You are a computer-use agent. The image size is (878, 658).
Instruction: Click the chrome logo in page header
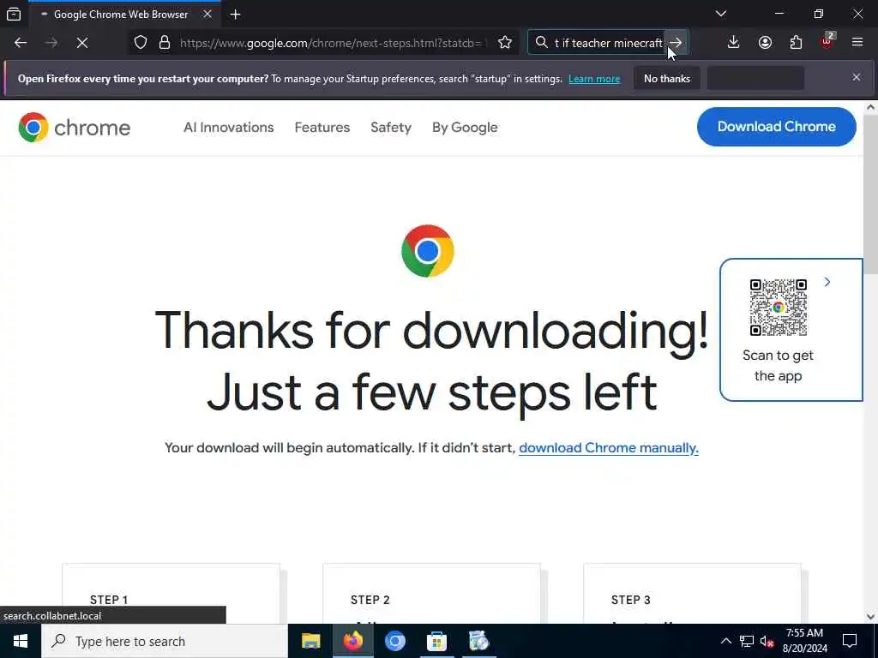click(74, 128)
